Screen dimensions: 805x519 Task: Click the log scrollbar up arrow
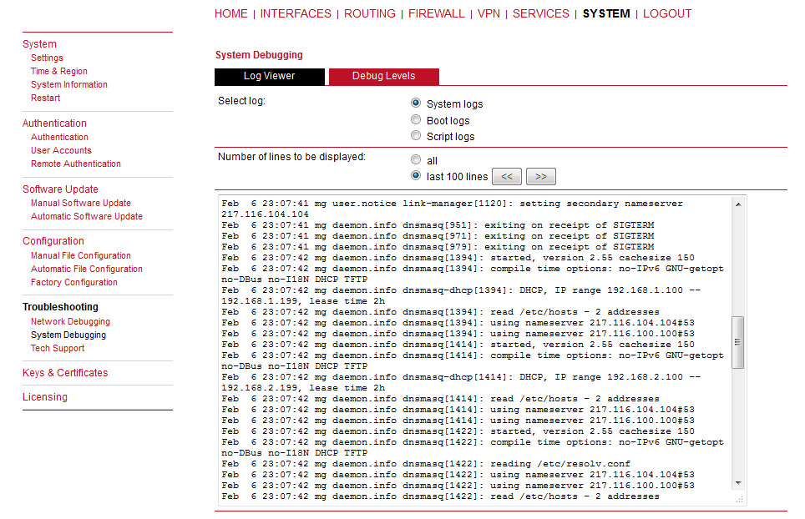(x=737, y=204)
